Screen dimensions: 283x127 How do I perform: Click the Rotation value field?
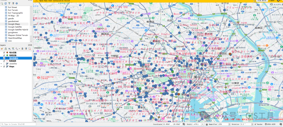pyautogui.click(x=246, y=124)
